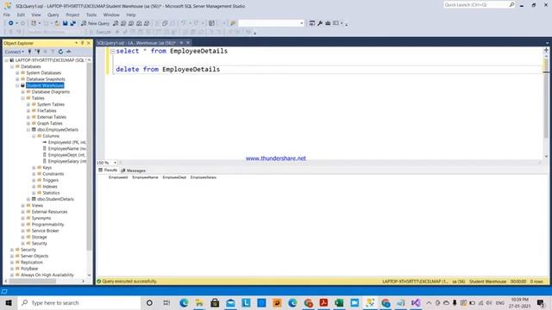Image resolution: width=552 pixels, height=310 pixels.
Task: Select the FileTables folder
Action: [47, 111]
